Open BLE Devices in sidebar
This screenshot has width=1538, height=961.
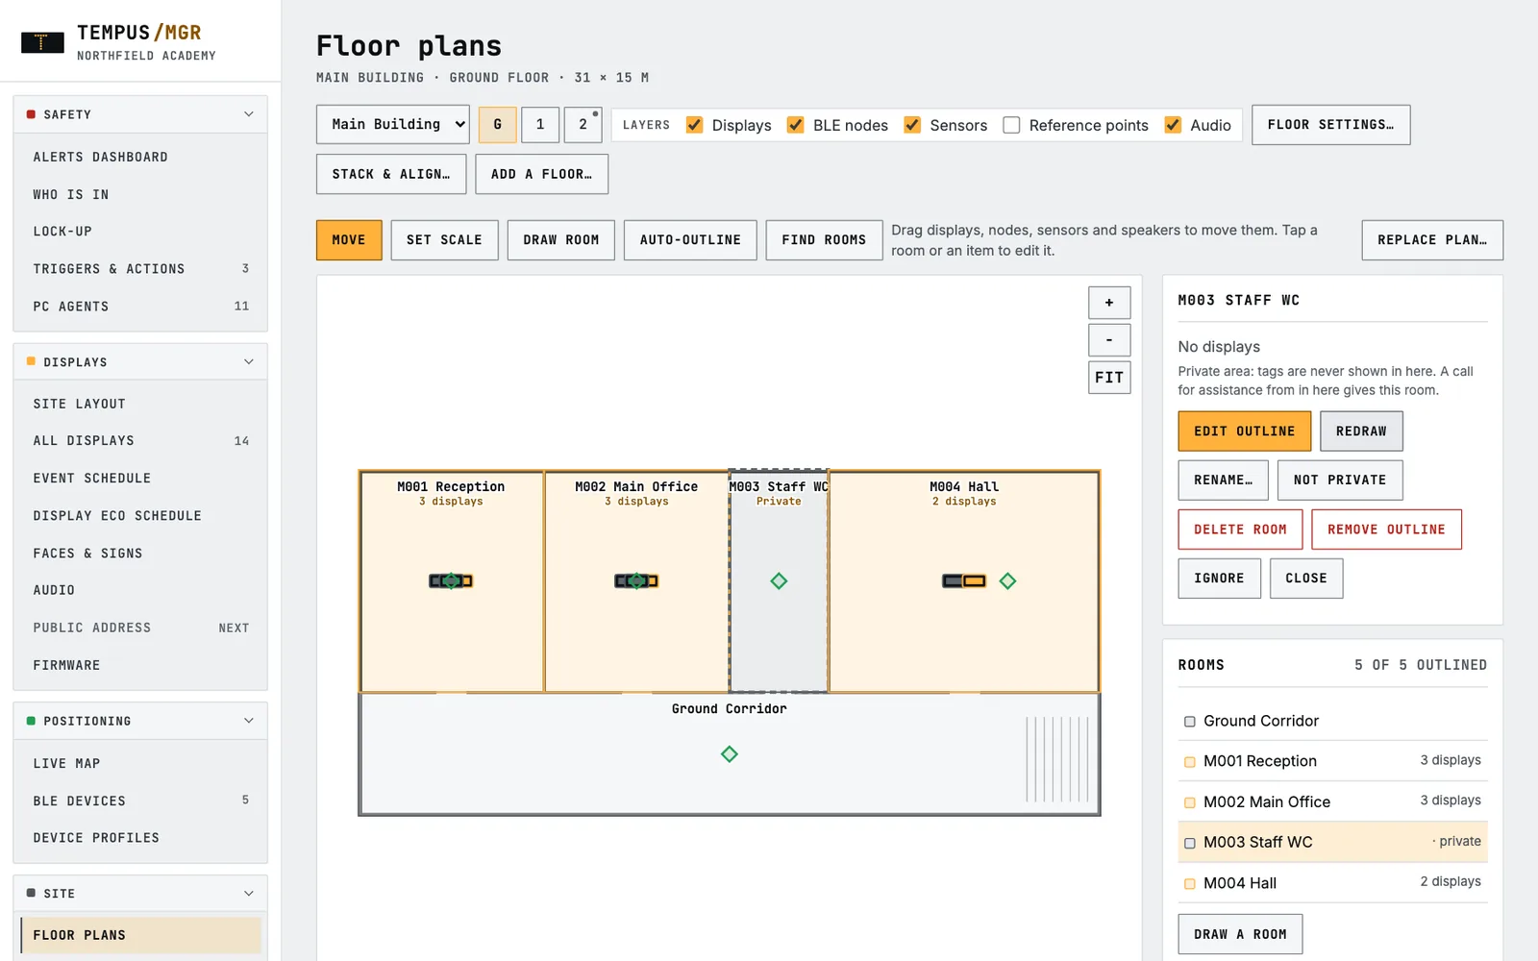[140, 801]
